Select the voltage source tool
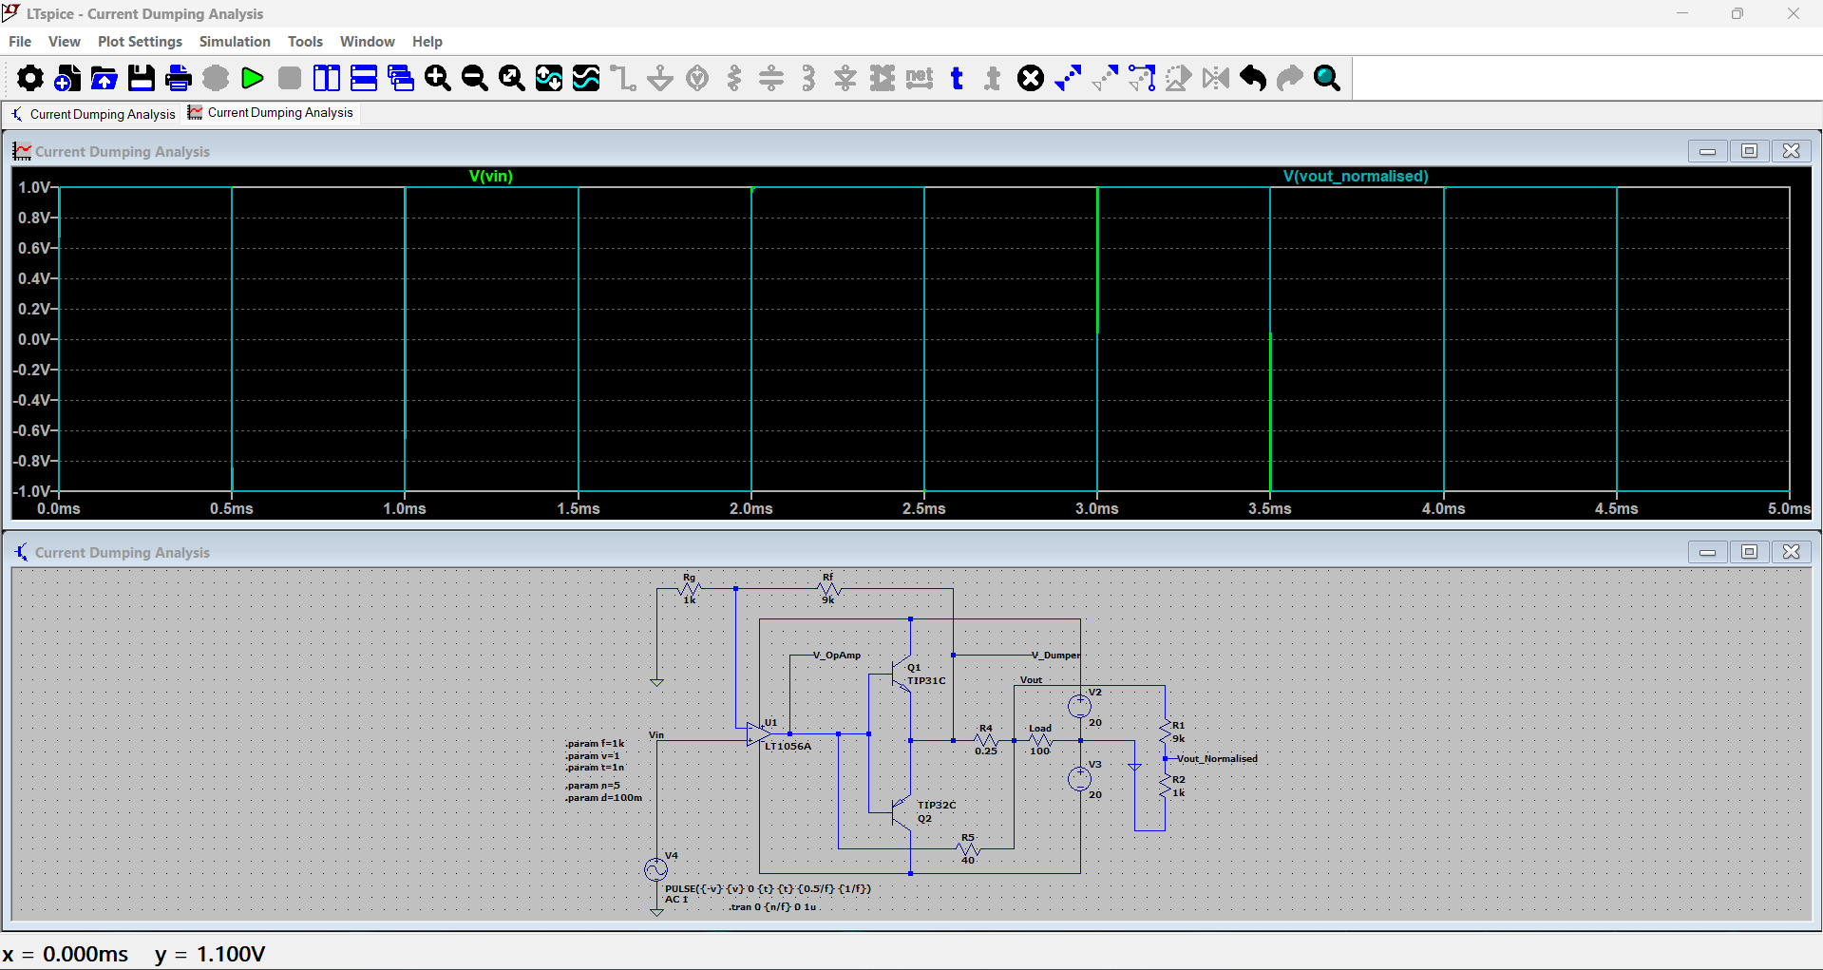Viewport: 1823px width, 970px height. pyautogui.click(x=697, y=78)
